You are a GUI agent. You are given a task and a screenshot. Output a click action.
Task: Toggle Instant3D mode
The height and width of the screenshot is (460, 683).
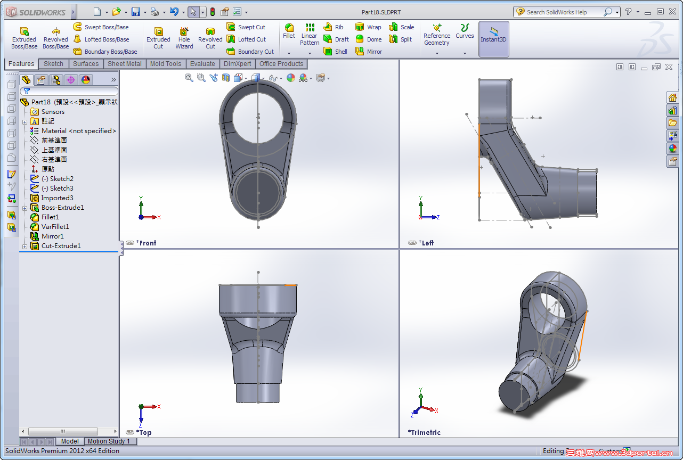coord(493,38)
